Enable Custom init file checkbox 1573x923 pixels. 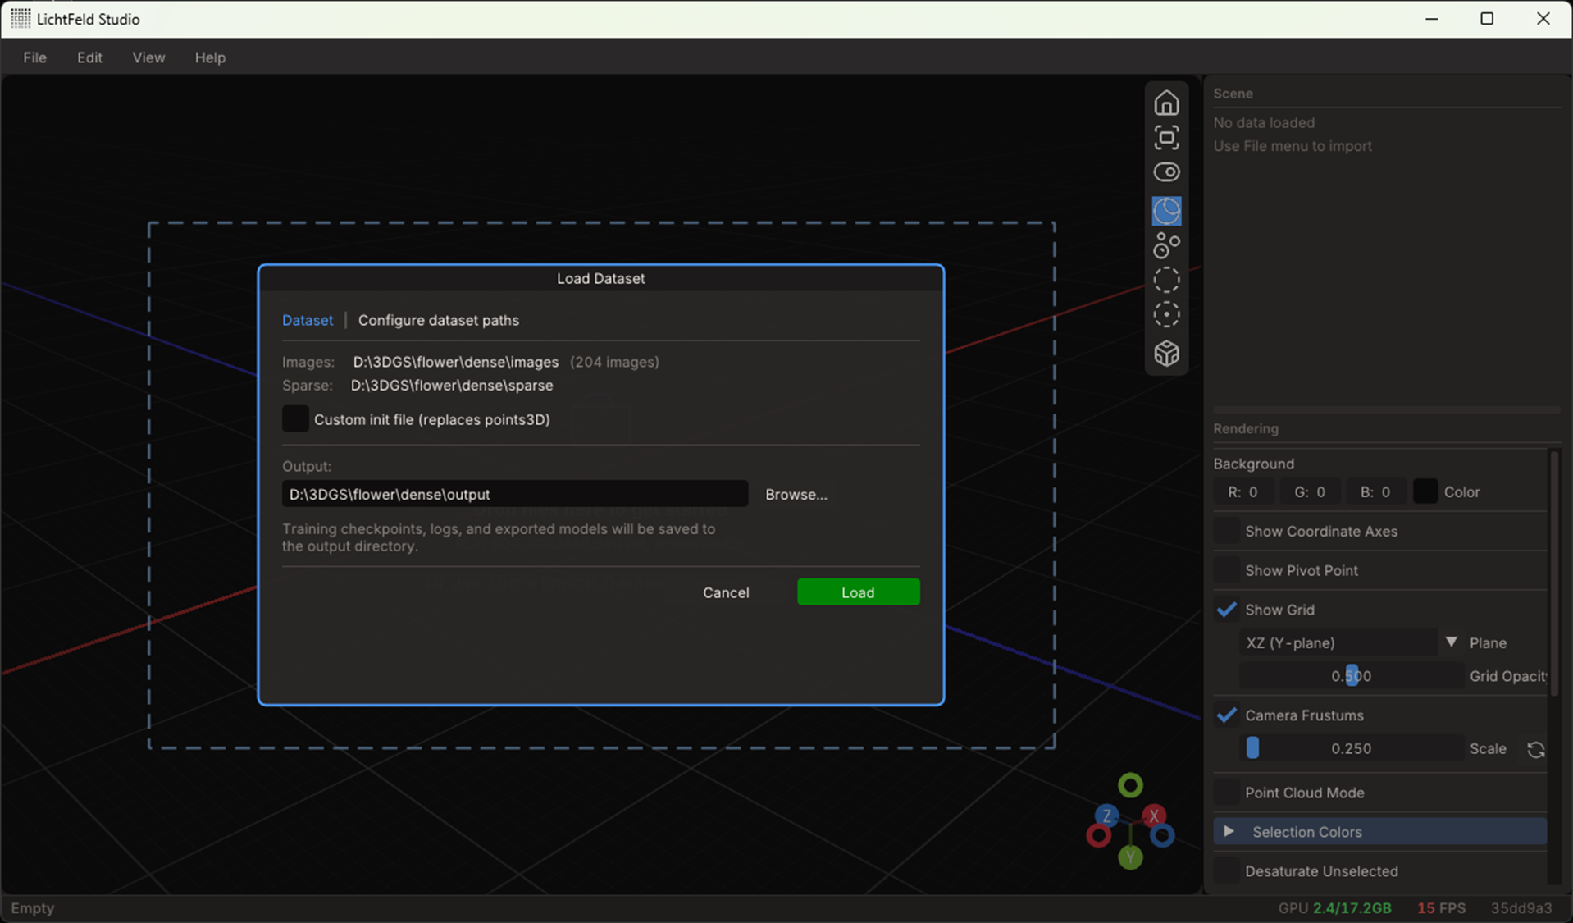tap(295, 419)
